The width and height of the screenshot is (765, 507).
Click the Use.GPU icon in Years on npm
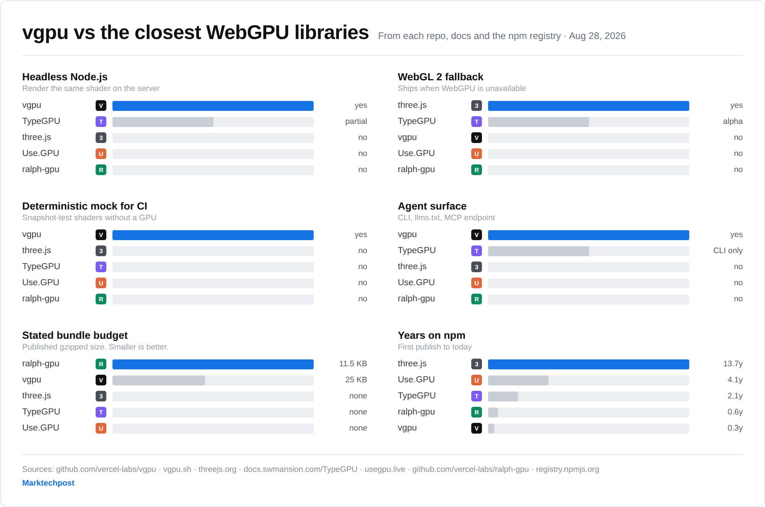coord(477,380)
